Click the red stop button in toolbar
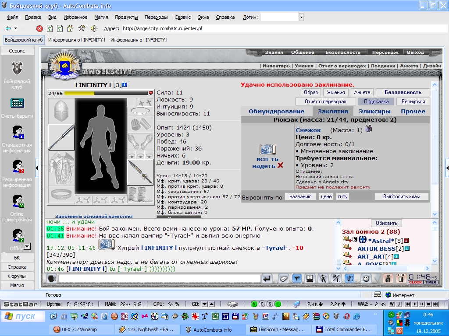The width and height of the screenshot is (449, 336). tap(39, 28)
